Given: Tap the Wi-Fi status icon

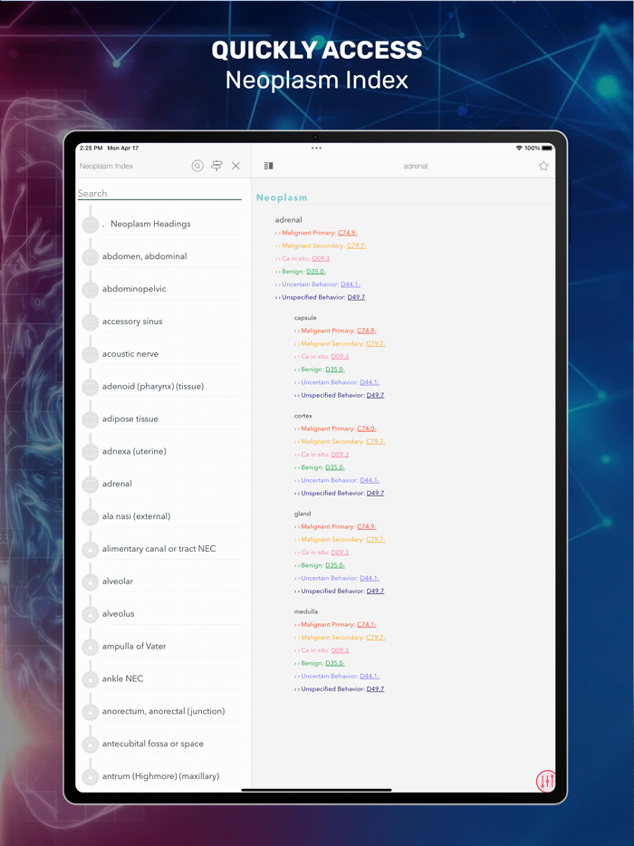Looking at the screenshot, I should tap(519, 148).
